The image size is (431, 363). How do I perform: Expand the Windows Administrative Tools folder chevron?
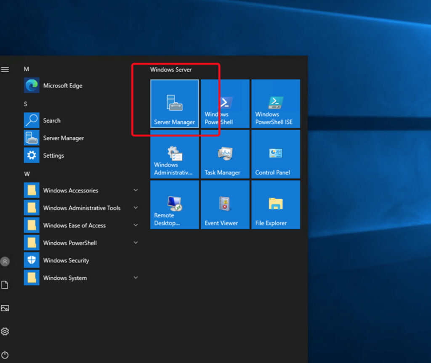coord(136,208)
